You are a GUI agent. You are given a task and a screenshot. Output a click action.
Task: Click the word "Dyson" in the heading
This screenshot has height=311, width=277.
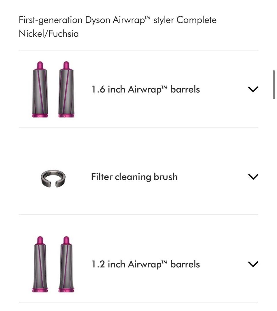pyautogui.click(x=98, y=20)
